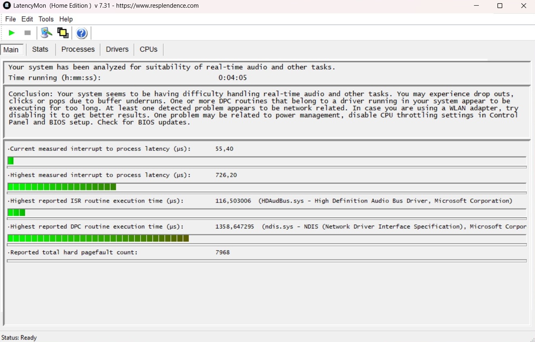Show the Drivers tab
This screenshot has width=535, height=342.
pos(117,49)
